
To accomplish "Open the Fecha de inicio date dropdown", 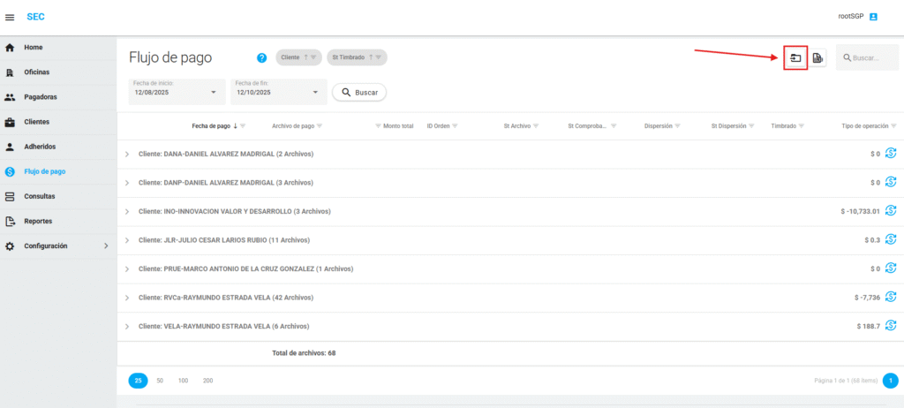I will coord(214,92).
